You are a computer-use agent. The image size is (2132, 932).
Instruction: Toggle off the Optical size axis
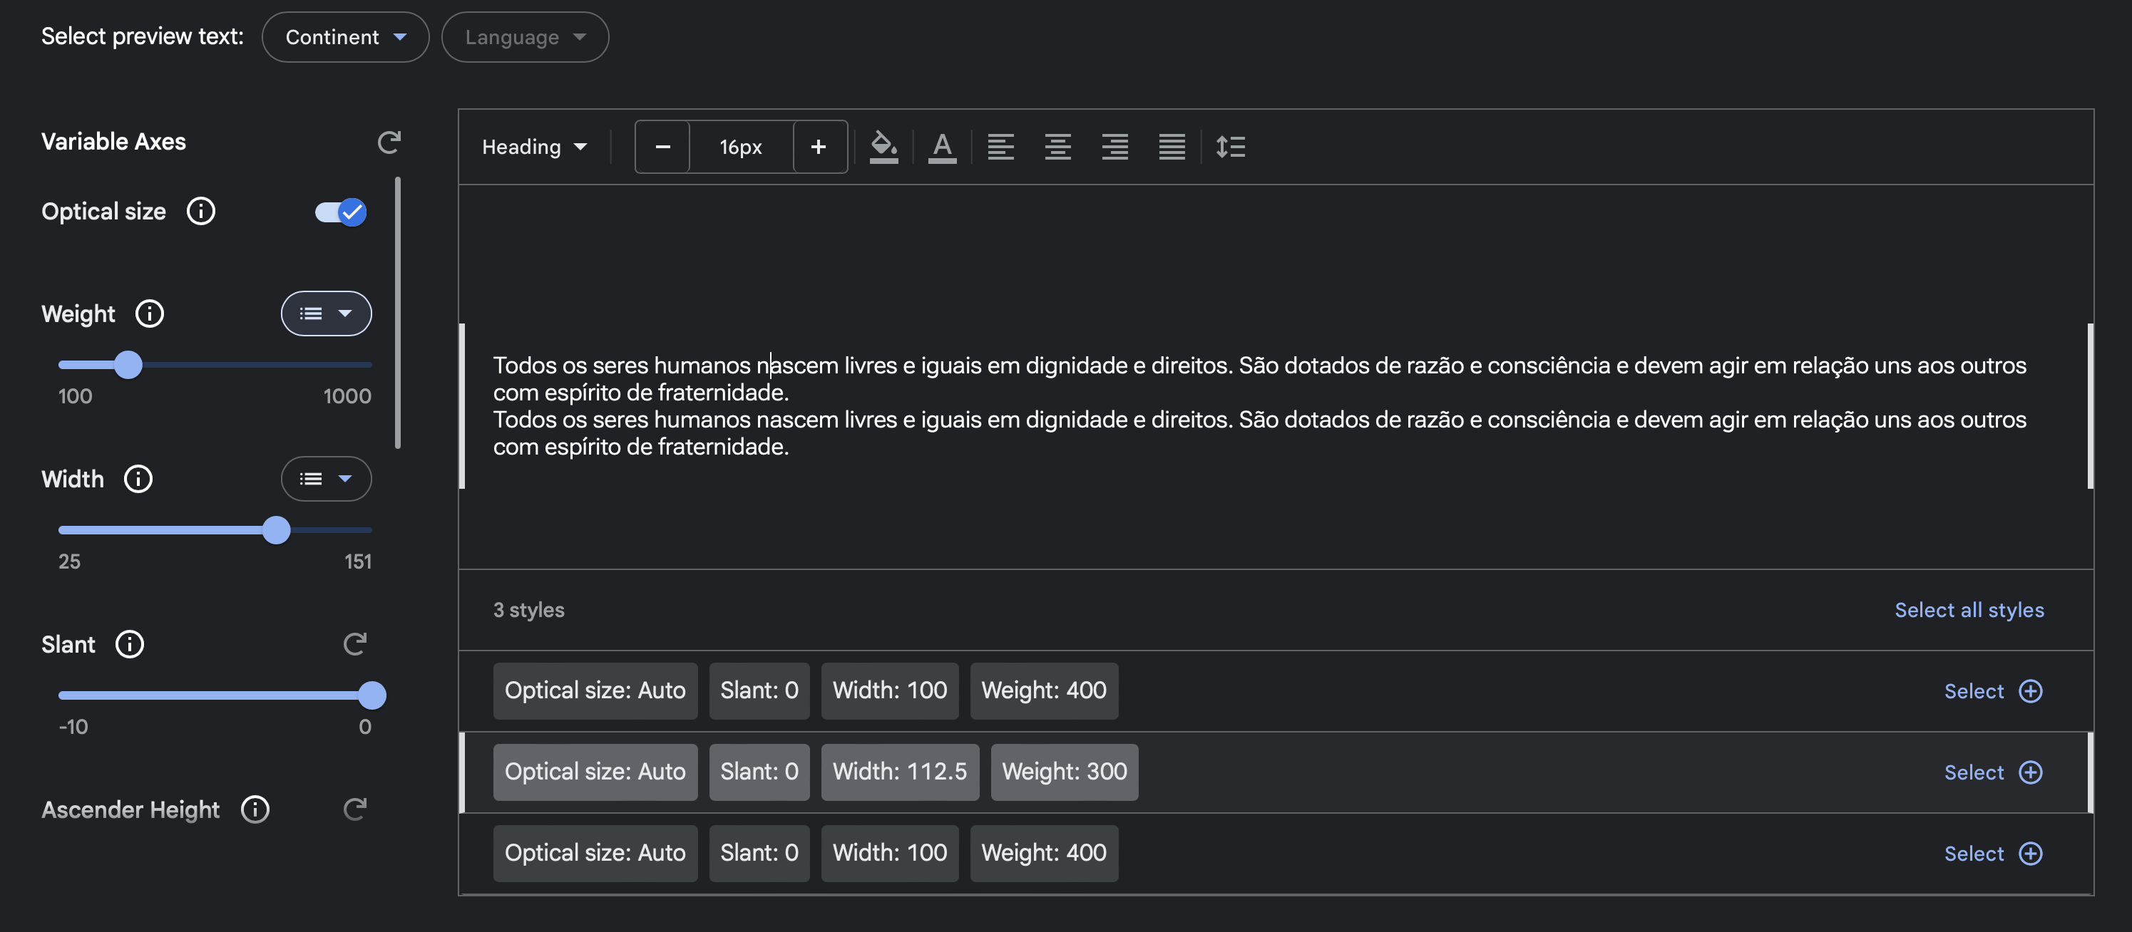(339, 212)
